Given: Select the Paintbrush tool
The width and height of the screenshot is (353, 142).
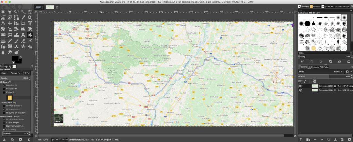Looking at the screenshot, I should point(17,41).
